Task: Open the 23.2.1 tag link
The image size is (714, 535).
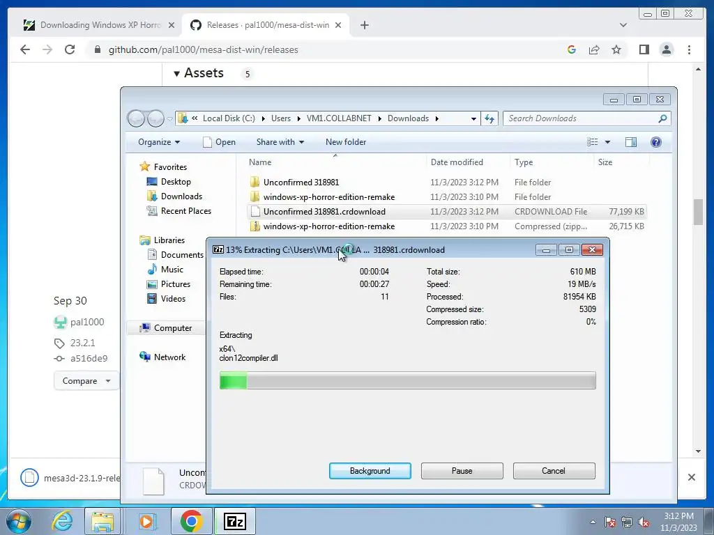Action: tap(82, 343)
